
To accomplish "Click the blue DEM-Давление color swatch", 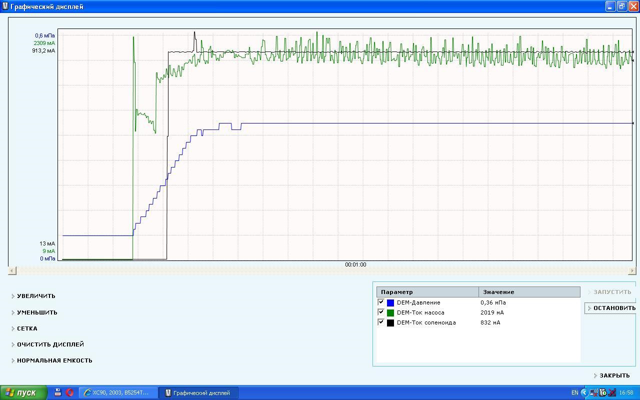I will tap(390, 303).
